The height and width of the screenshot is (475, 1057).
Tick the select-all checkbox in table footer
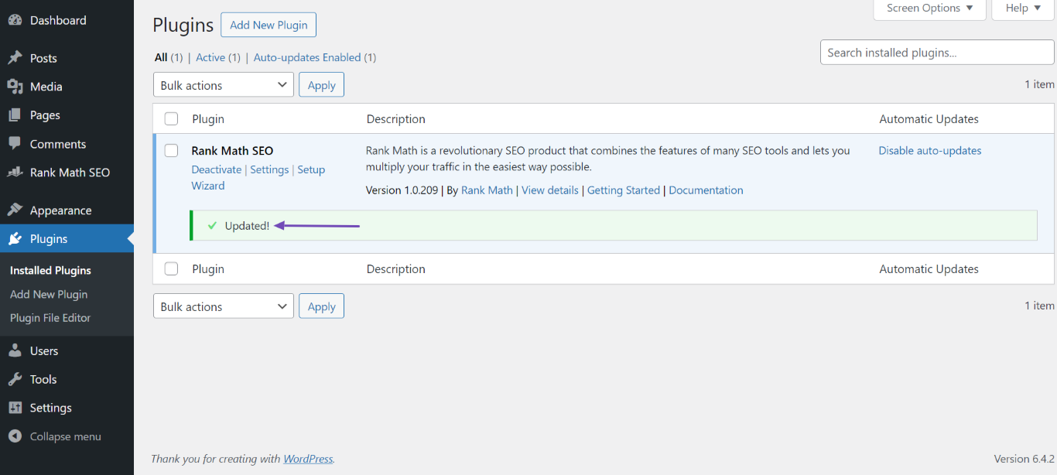pyautogui.click(x=172, y=269)
